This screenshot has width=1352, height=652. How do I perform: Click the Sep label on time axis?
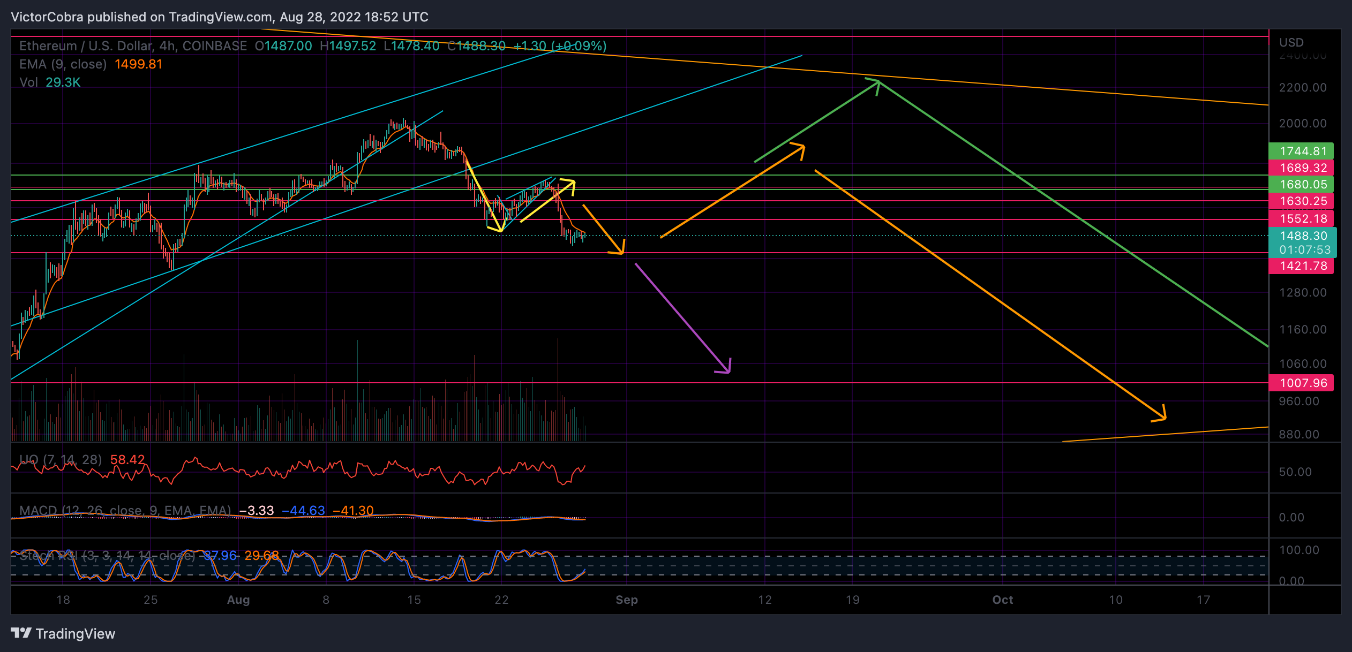tap(627, 600)
